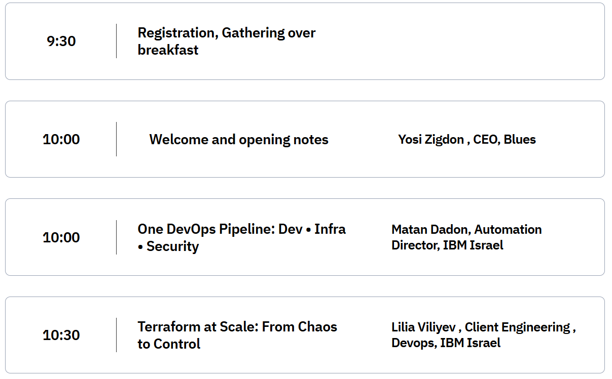
Task: Click the word Security in the DevOps Pipeline title
Action: [172, 246]
